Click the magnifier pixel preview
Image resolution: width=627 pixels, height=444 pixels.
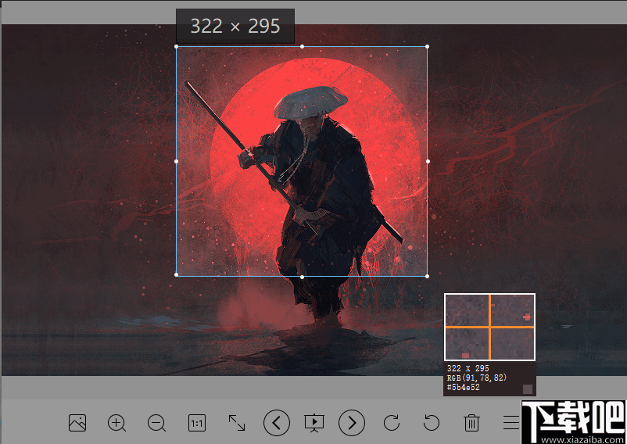pos(490,327)
